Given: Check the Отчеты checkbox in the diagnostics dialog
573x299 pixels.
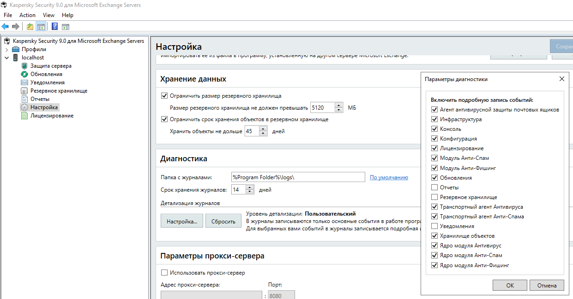Looking at the screenshot, I should [x=434, y=188].
